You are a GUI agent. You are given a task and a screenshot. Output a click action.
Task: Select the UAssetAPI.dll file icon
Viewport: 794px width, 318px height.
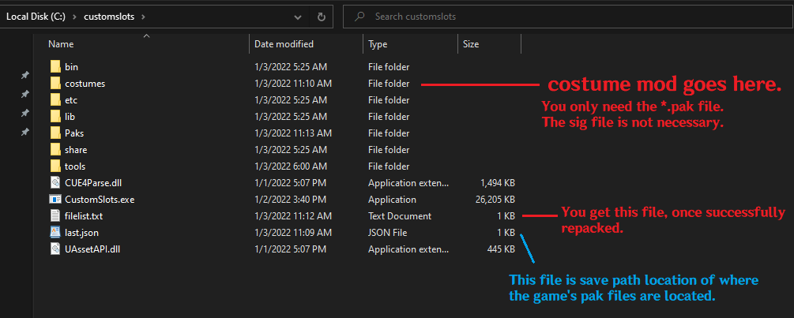click(56, 249)
